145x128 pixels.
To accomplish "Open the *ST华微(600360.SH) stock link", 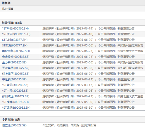I will click(15, 29).
